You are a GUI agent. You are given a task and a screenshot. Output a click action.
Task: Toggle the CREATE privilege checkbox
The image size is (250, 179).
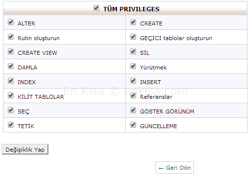point(133,22)
